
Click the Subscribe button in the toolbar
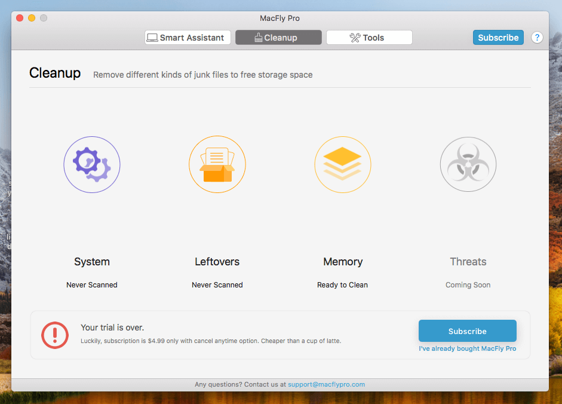[498, 37]
